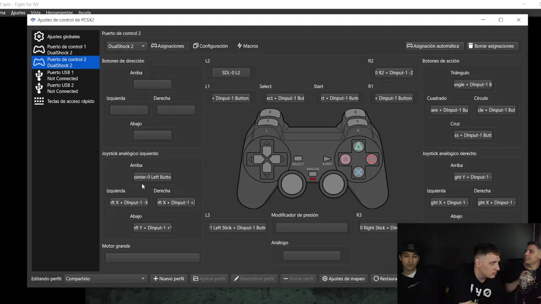Open Puerto USB 2 usb icon
Image resolution: width=541 pixels, height=304 pixels.
click(x=39, y=88)
